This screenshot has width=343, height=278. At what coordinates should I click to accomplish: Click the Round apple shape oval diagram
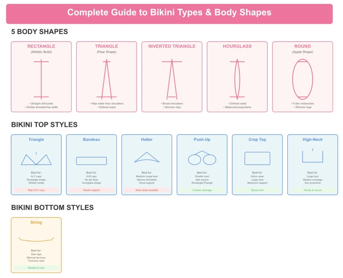tap(302, 79)
